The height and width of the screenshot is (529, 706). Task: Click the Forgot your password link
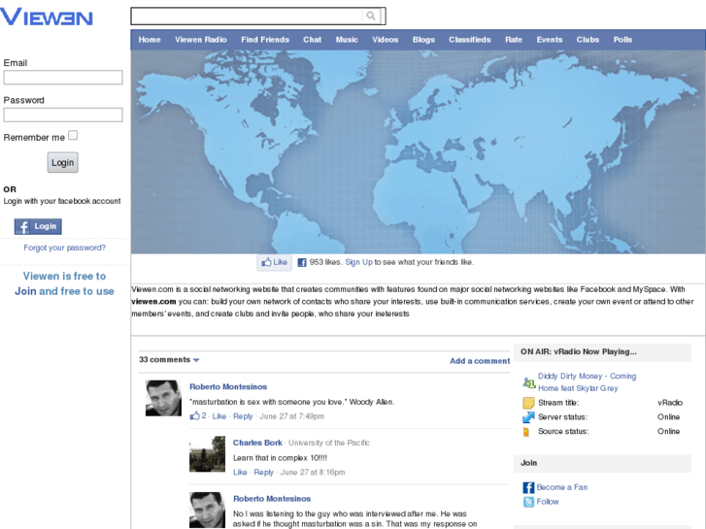(64, 248)
